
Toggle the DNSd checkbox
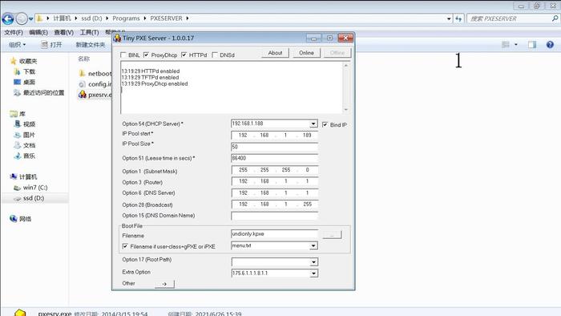tap(215, 55)
